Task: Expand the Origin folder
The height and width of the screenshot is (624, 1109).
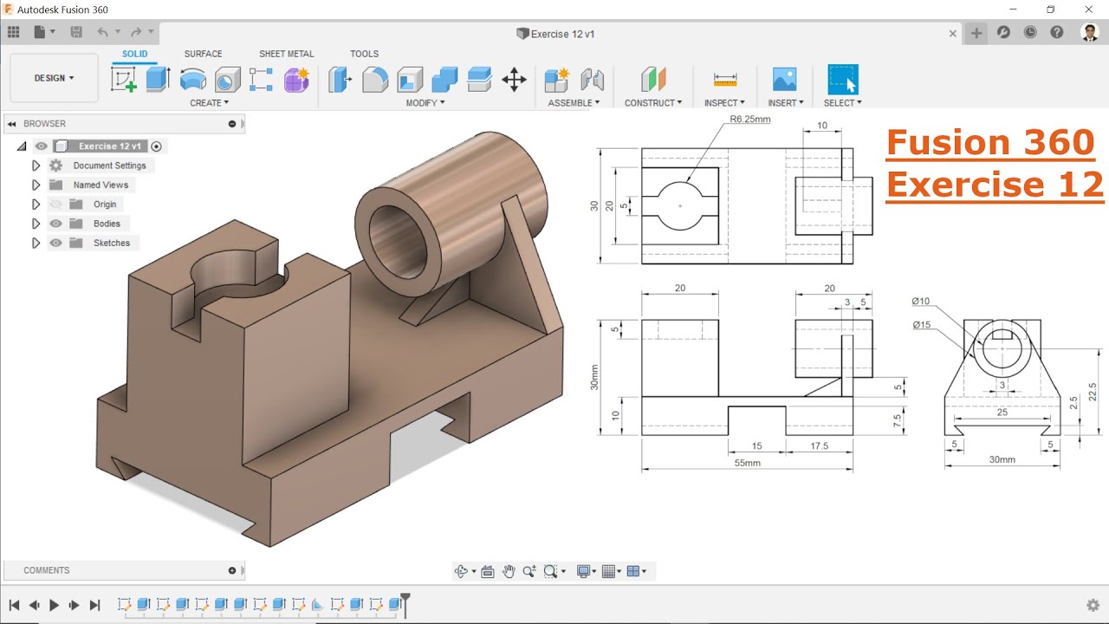Action: click(36, 205)
